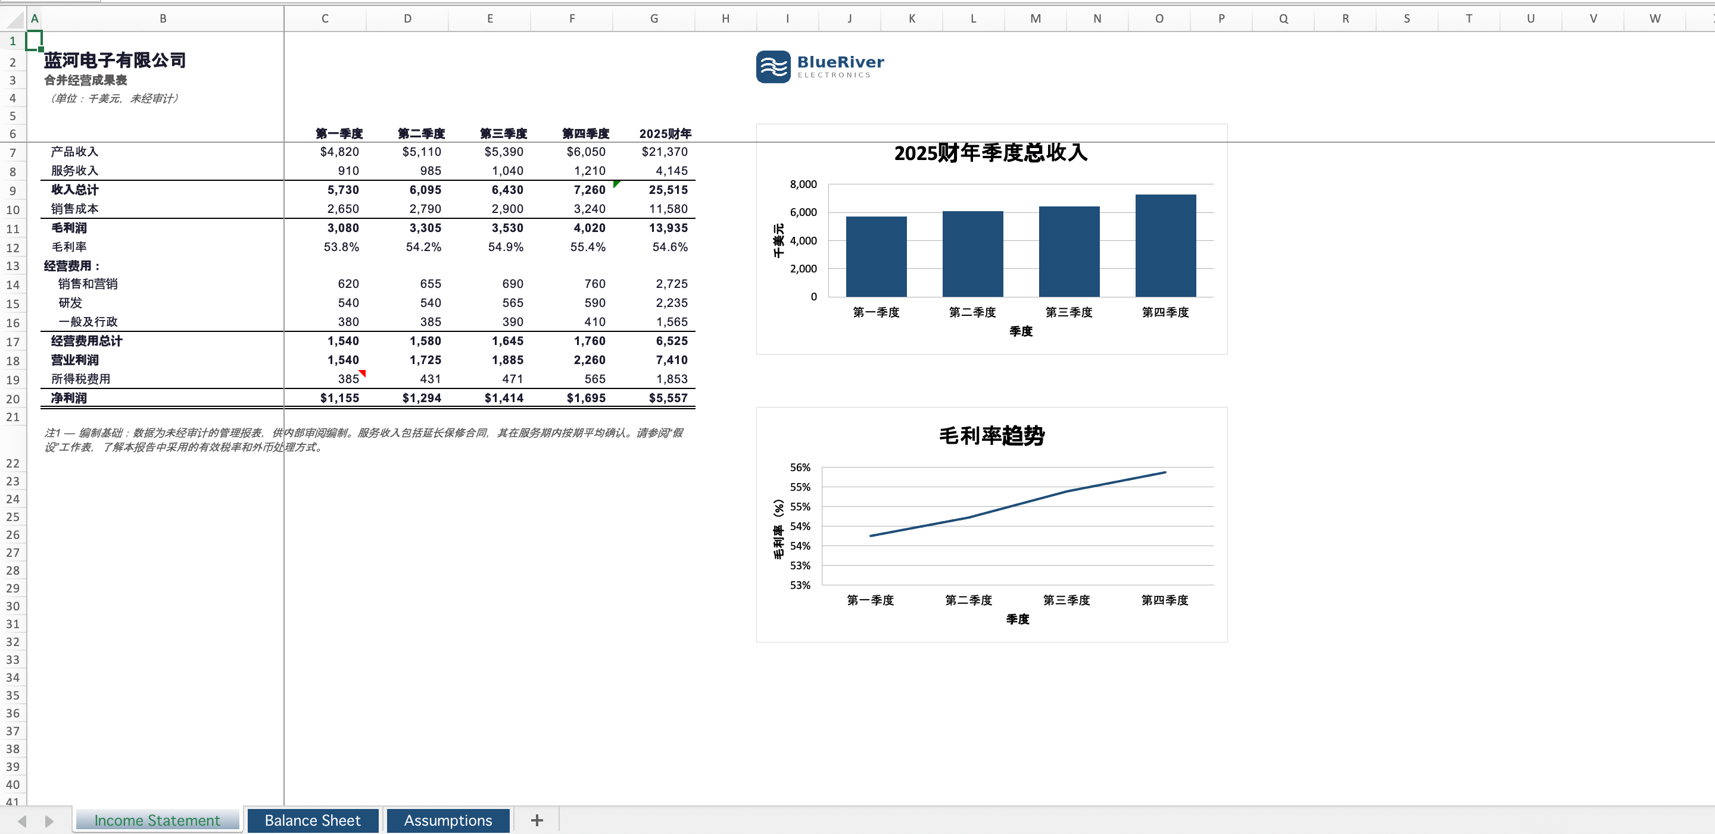The height and width of the screenshot is (834, 1715).
Task: Select the 一般及行政 row label
Action: (88, 322)
